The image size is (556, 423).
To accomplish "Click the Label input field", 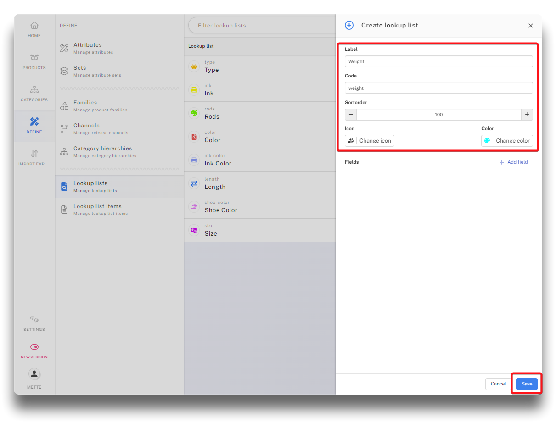I will (438, 61).
